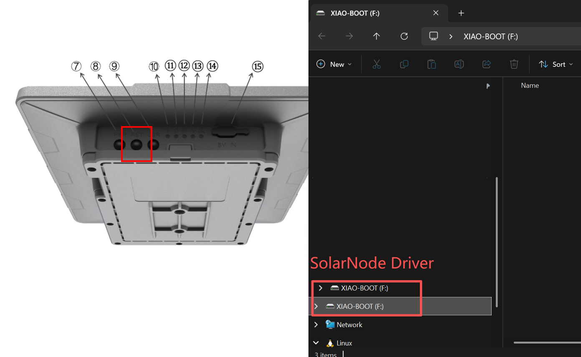Open the New item dropdown
581x357 pixels.
coord(334,64)
